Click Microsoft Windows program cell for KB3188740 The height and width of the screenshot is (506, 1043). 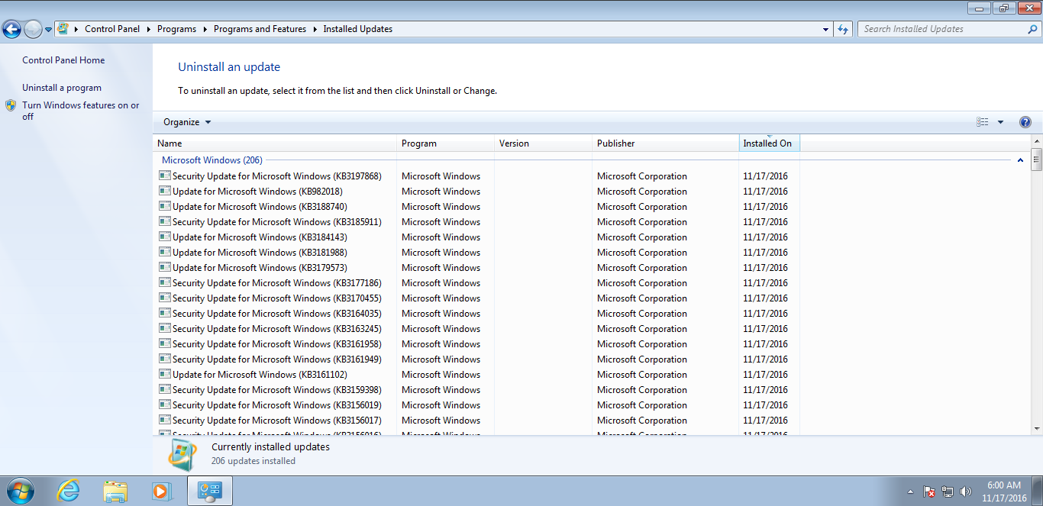[441, 207]
